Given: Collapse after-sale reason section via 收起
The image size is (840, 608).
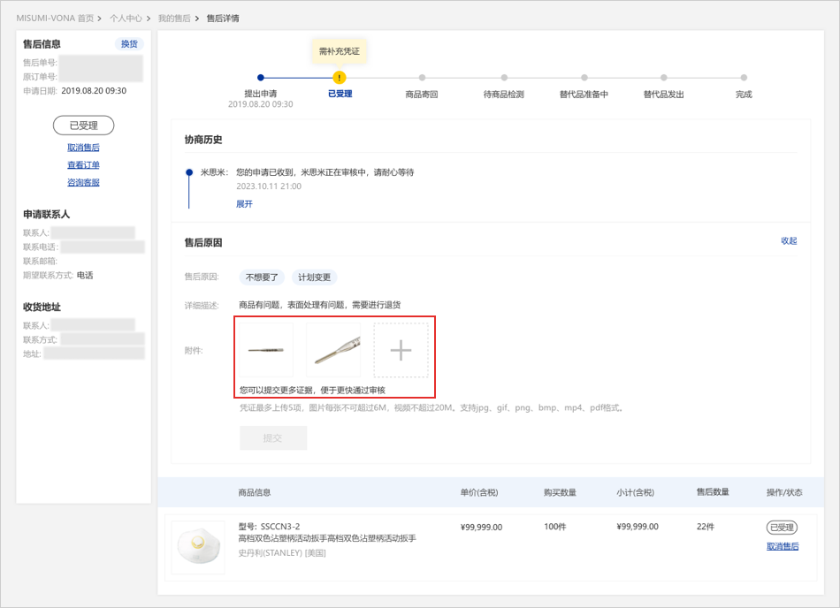Looking at the screenshot, I should pyautogui.click(x=789, y=241).
